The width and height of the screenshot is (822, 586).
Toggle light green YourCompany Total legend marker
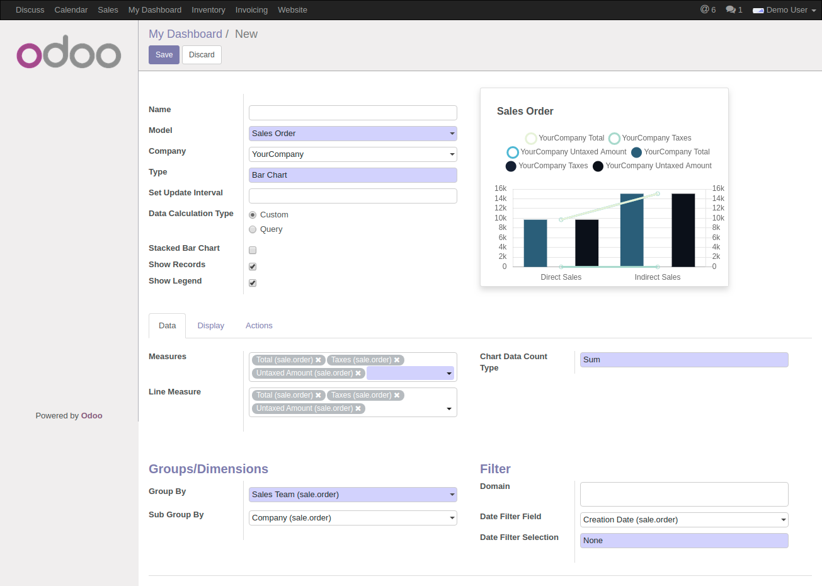531,138
